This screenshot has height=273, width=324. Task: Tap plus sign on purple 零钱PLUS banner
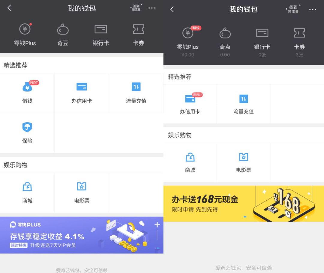[157, 225]
